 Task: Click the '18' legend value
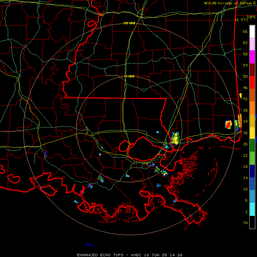pyautogui.click(x=245, y=167)
